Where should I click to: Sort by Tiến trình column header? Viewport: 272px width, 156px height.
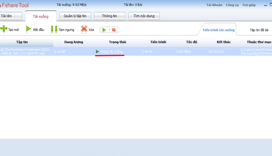click(158, 42)
